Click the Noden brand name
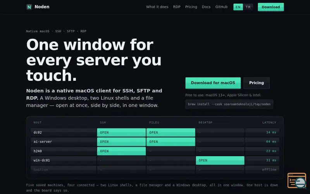Screen dimensions: 310x194 (42, 7)
